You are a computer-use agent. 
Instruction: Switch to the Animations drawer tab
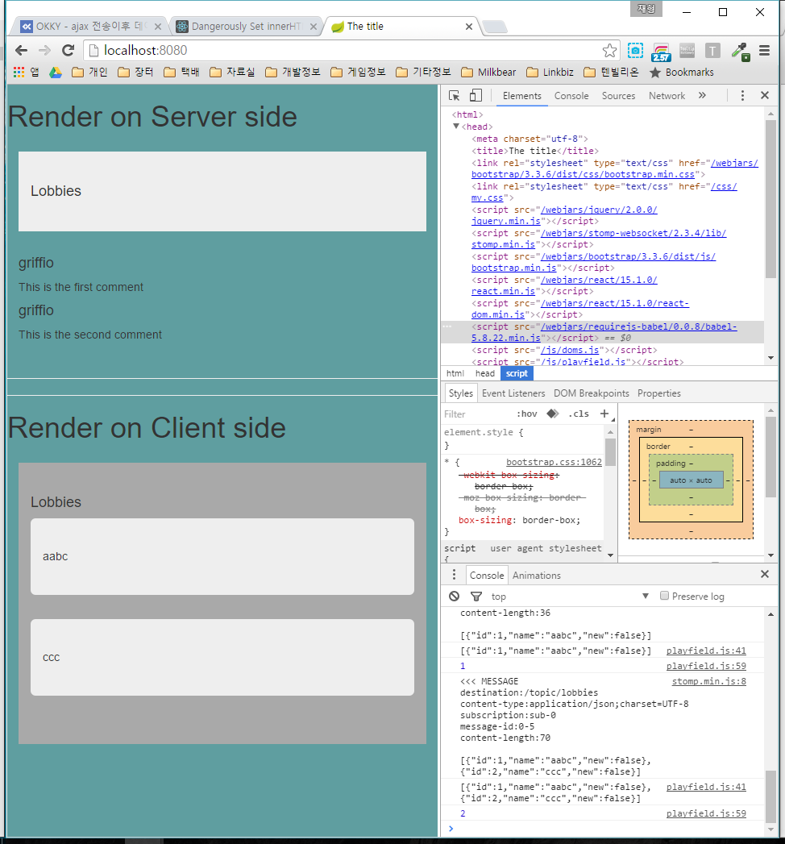pos(537,576)
